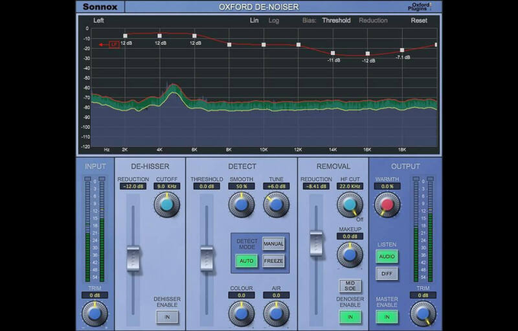Select the bias curve node at 12K

click(298, 44)
